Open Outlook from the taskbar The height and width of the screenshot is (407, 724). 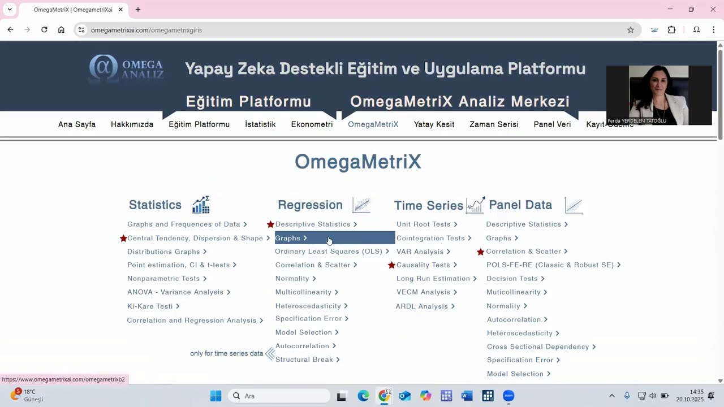pos(405,396)
